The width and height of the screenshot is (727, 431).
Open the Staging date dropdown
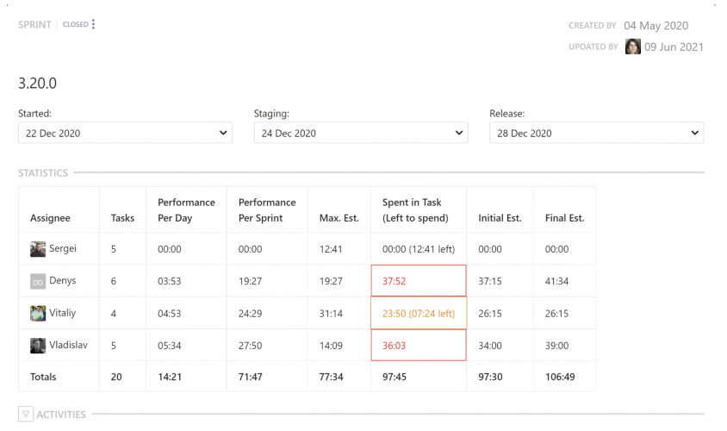click(361, 133)
